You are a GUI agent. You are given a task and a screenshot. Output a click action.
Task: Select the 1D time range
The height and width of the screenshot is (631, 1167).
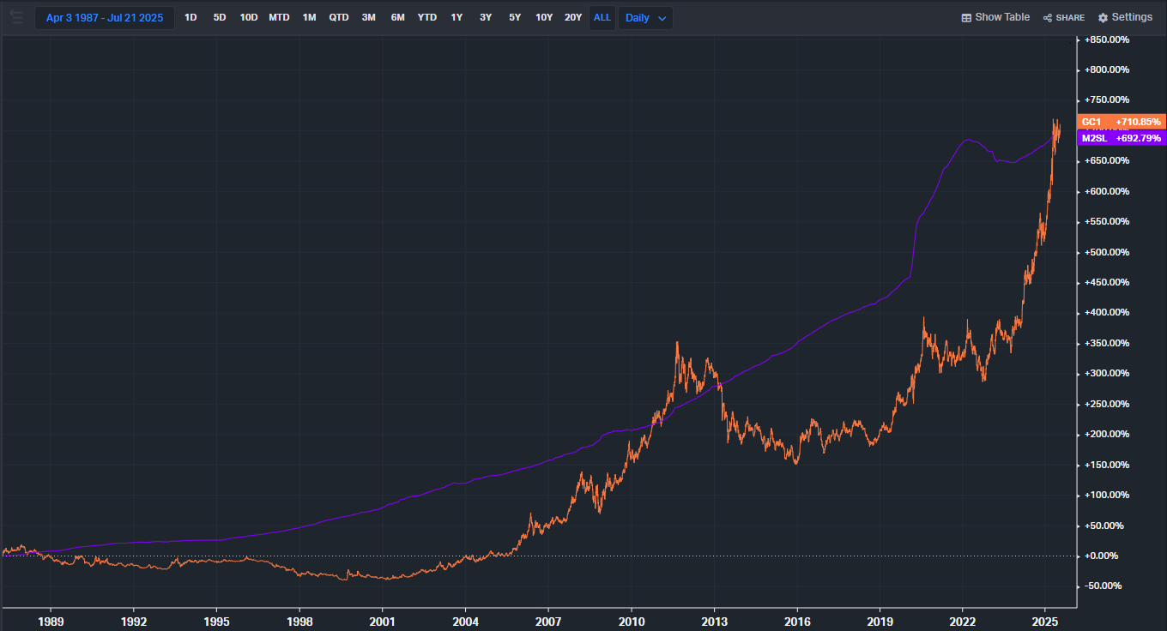tap(190, 18)
